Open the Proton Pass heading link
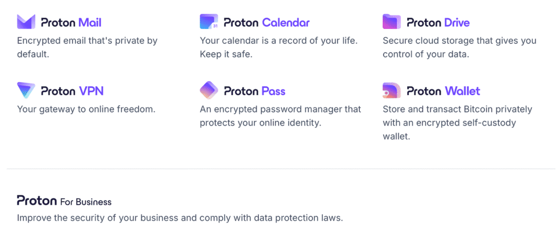This screenshot has width=559, height=240. click(x=254, y=91)
